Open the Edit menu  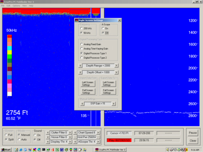pos(8,6)
